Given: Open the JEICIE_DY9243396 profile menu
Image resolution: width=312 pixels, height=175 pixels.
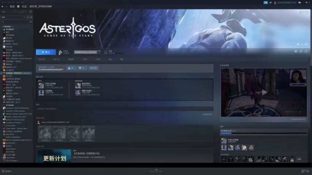Looking at the screenshot, I should click(41, 7).
